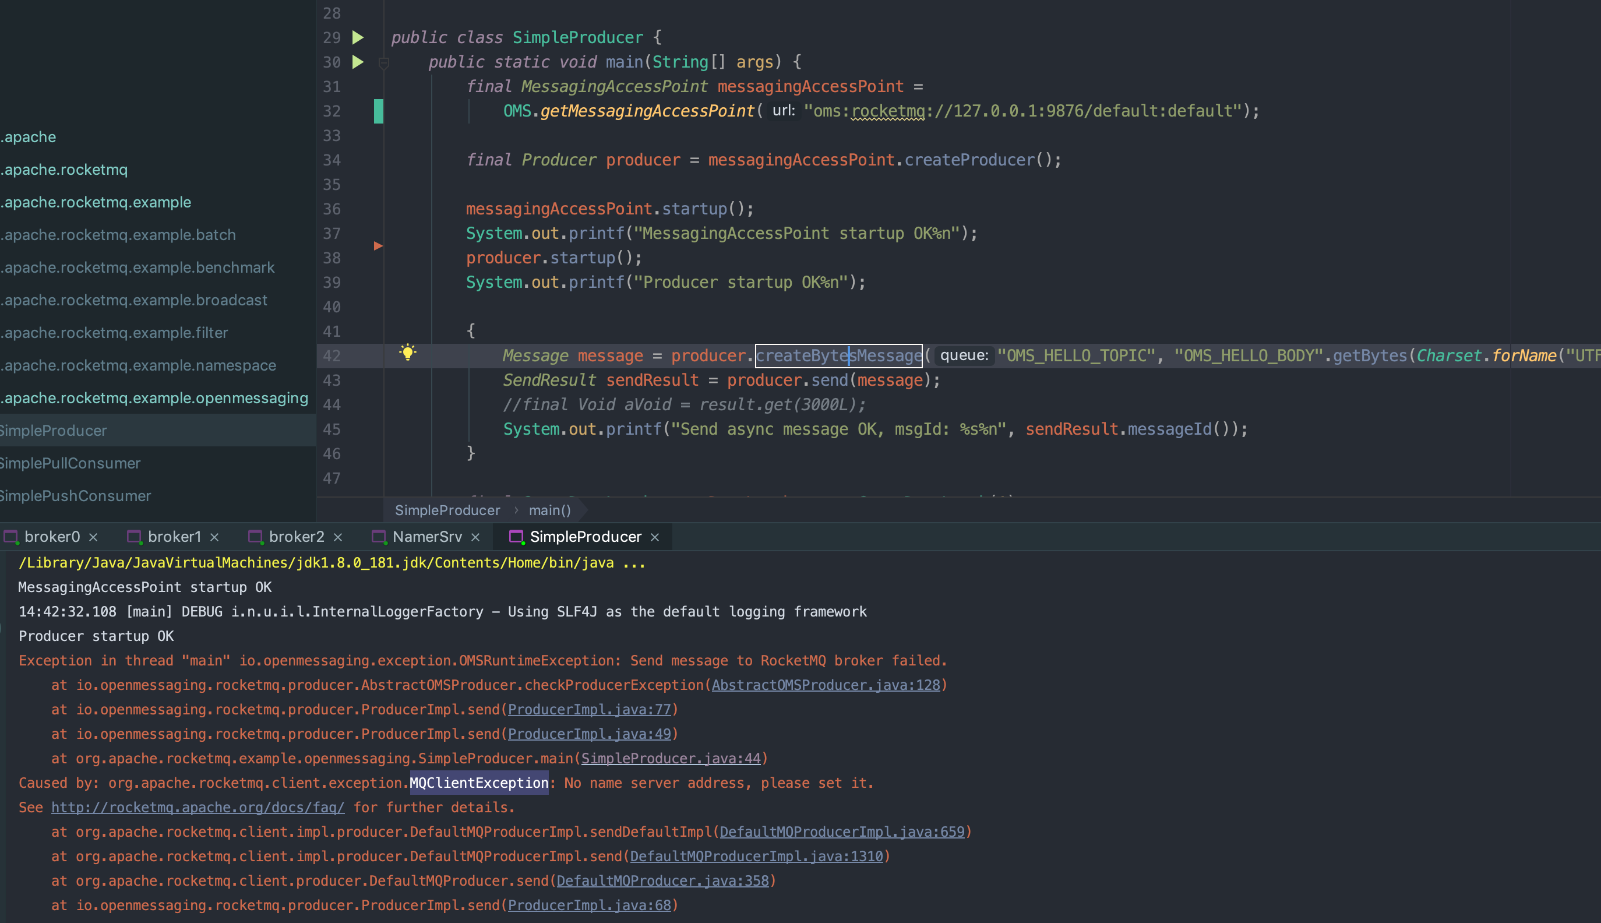Open the AbstractOMSProducer.java:128 stack link
Screen dimensions: 1601x923
coord(825,685)
